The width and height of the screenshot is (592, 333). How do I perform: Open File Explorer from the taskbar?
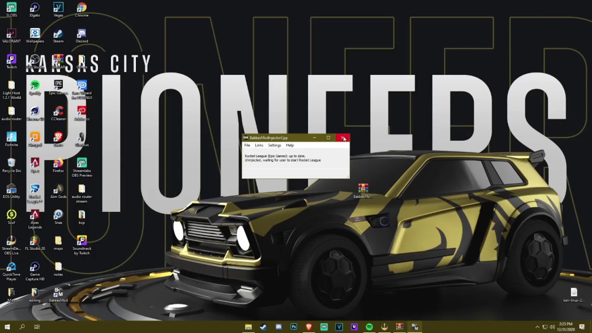248,327
